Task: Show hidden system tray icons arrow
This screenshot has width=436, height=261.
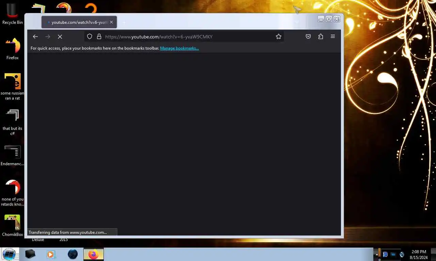Action: (x=377, y=254)
